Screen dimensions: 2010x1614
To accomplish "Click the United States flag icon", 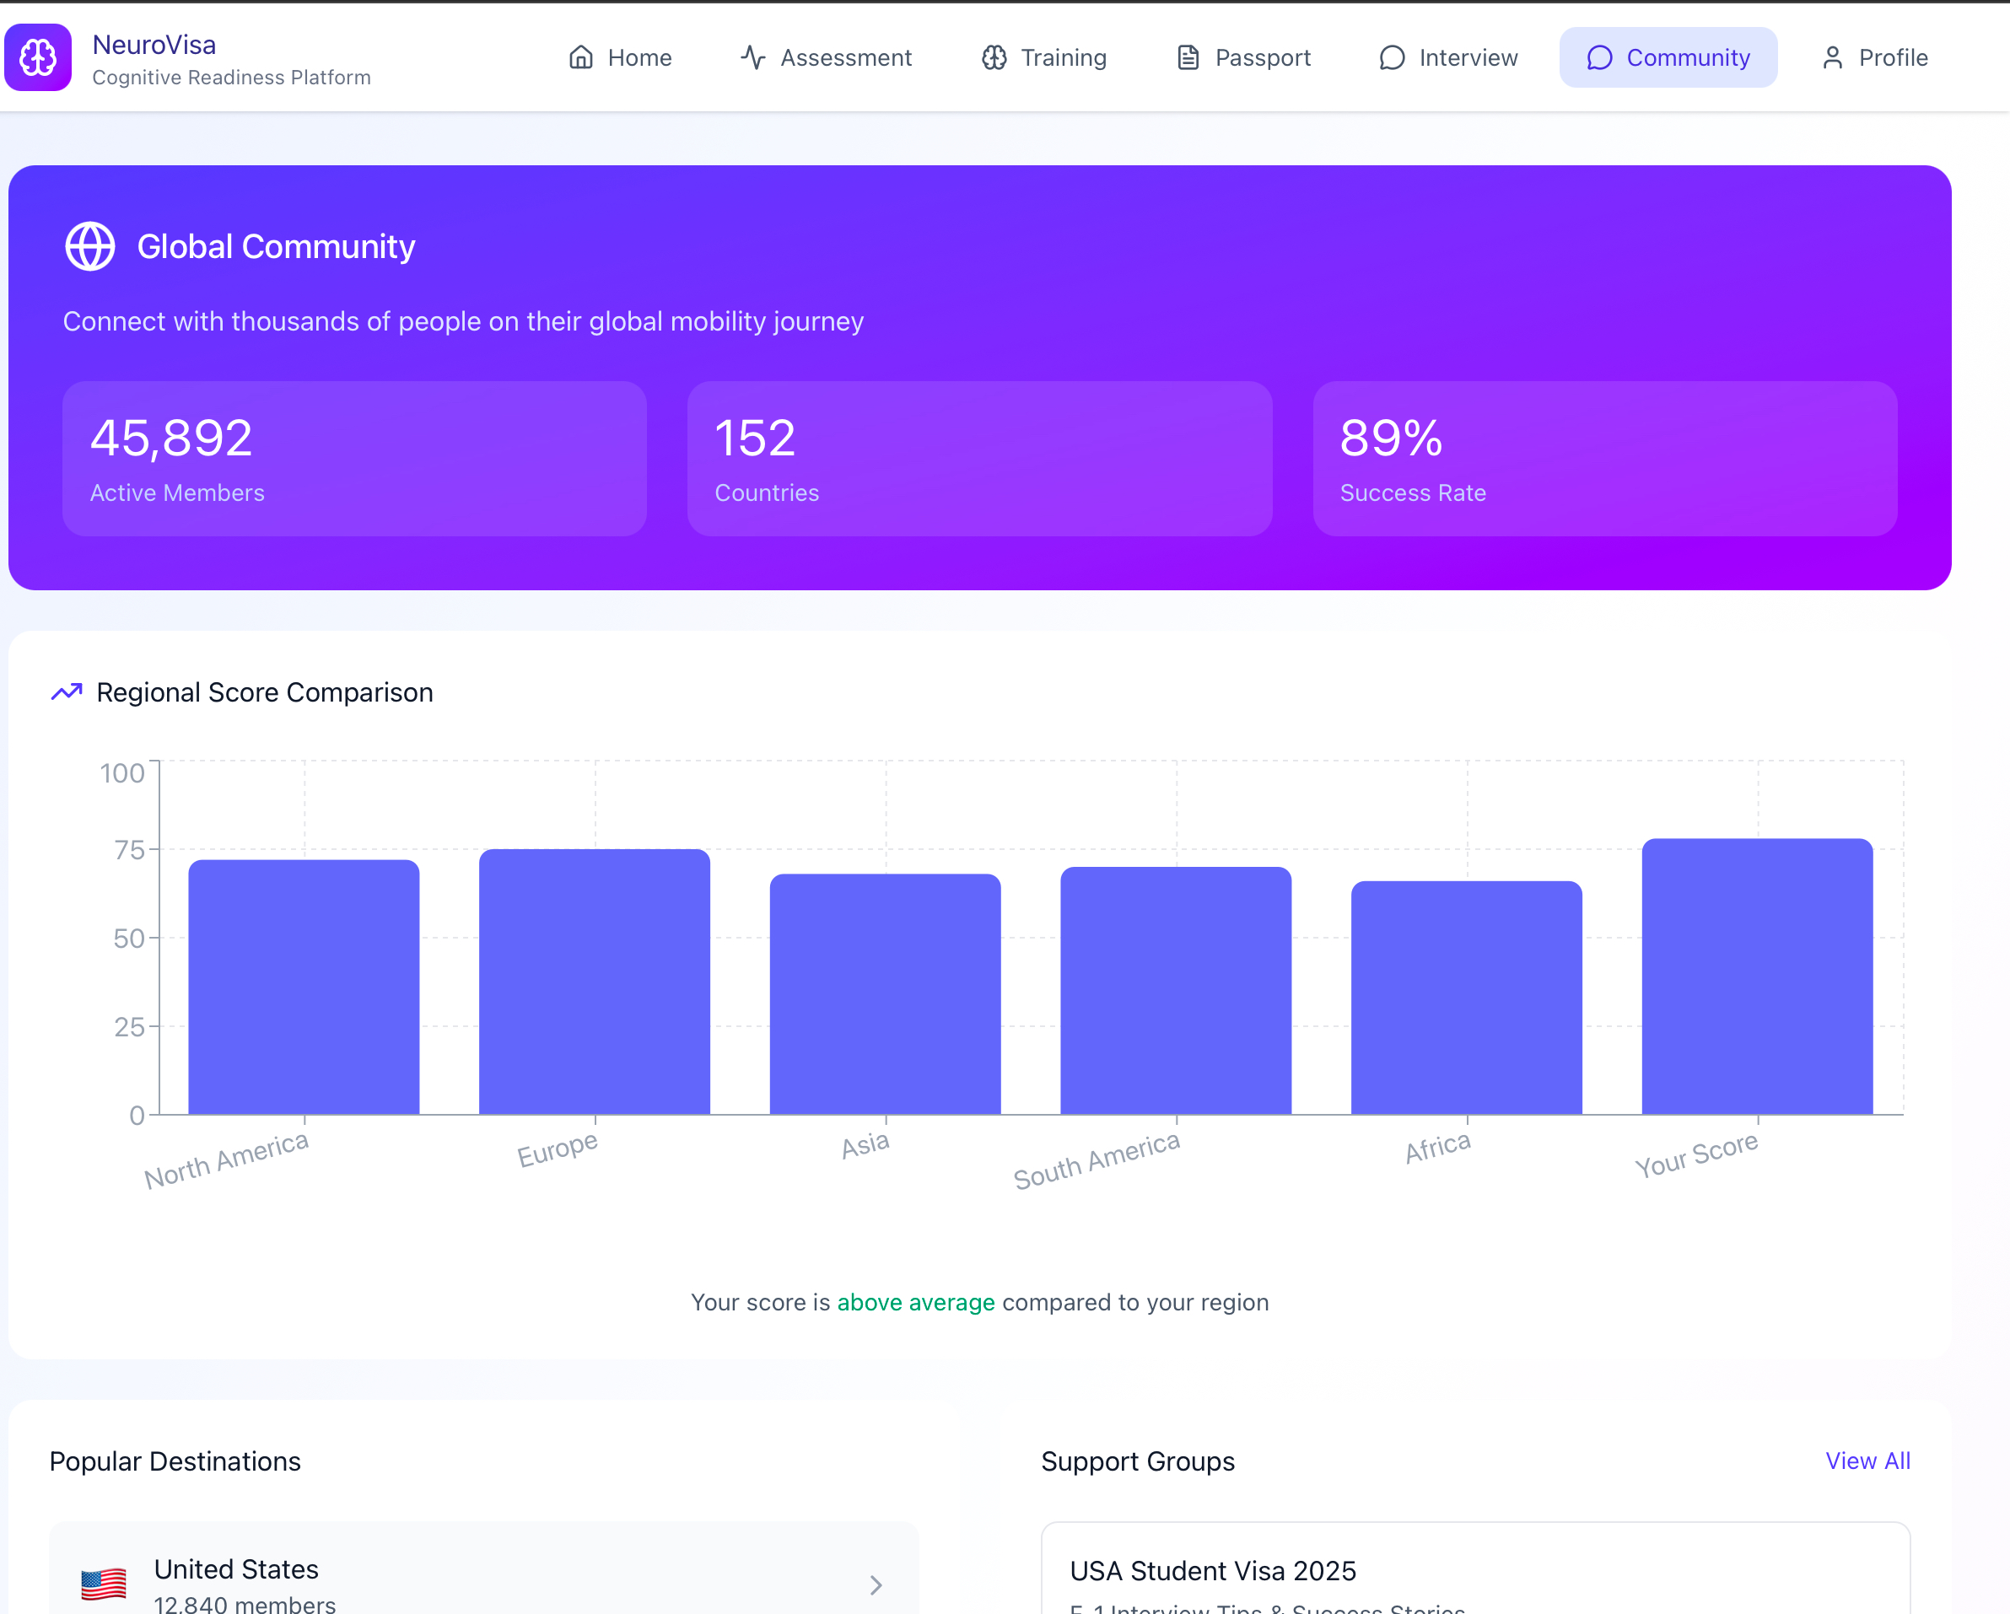I will tap(104, 1584).
